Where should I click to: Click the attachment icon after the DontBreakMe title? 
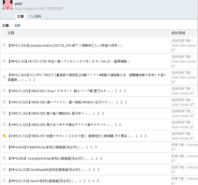(x=82, y=170)
